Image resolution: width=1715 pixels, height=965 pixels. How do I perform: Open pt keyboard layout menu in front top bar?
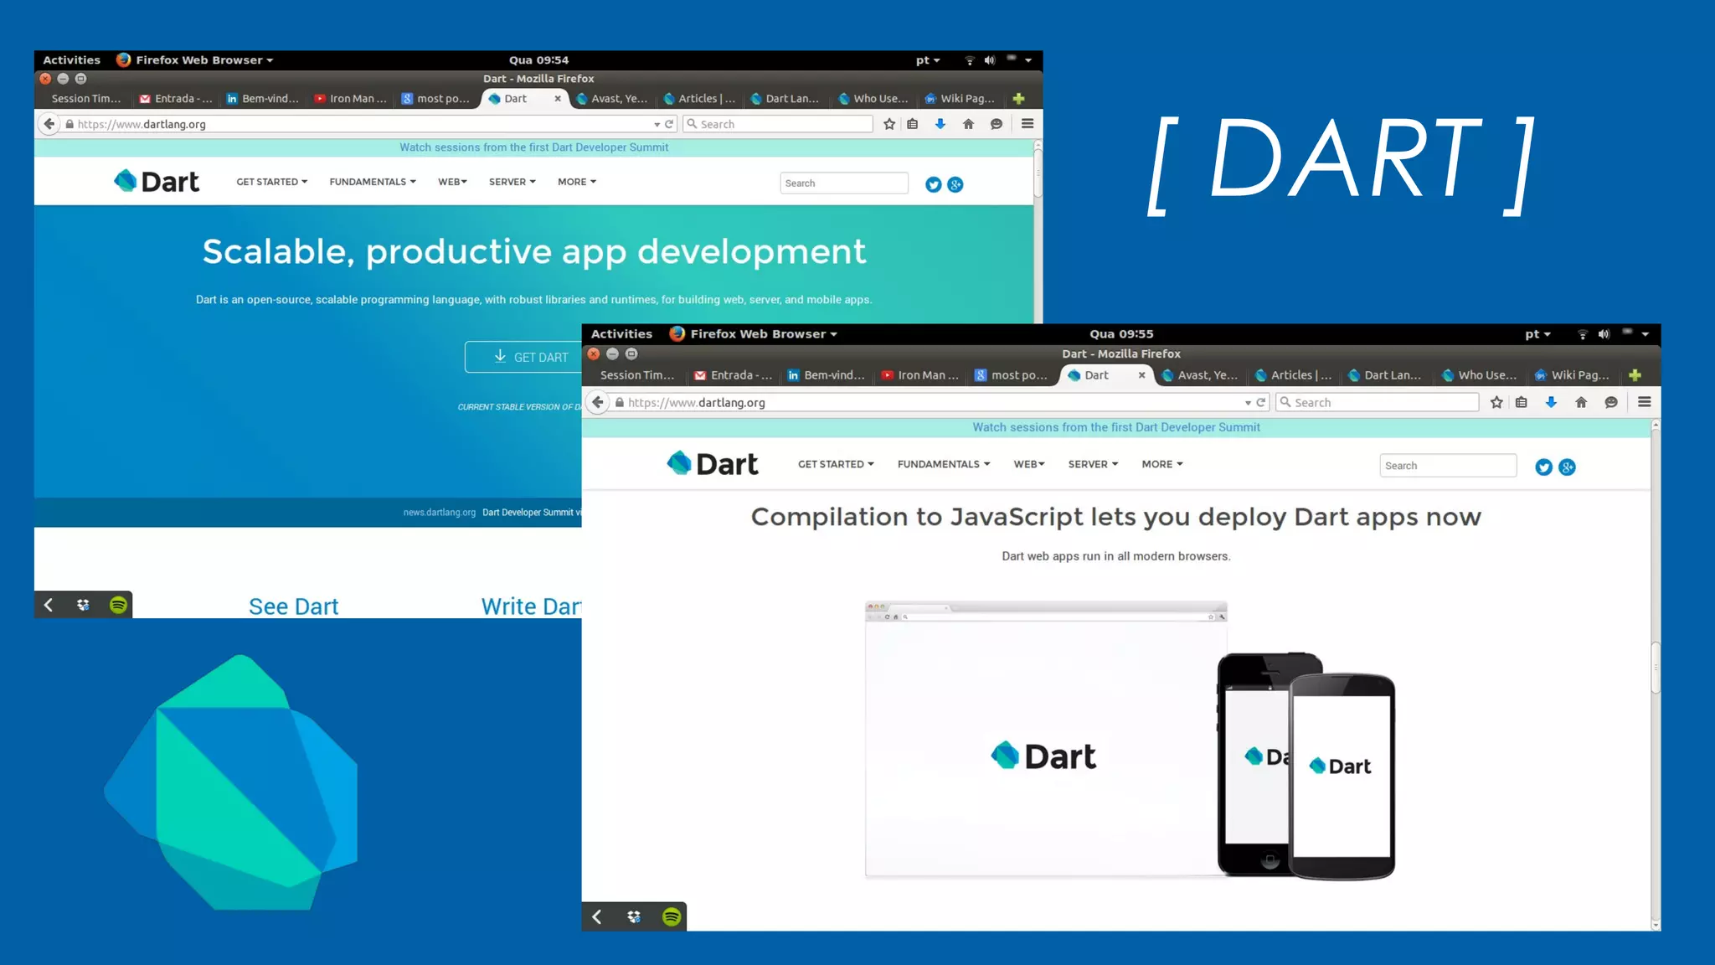pos(1537,334)
